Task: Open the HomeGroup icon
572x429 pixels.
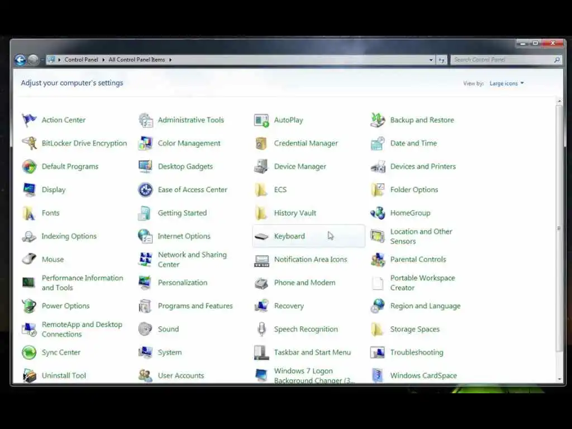Action: [378, 213]
